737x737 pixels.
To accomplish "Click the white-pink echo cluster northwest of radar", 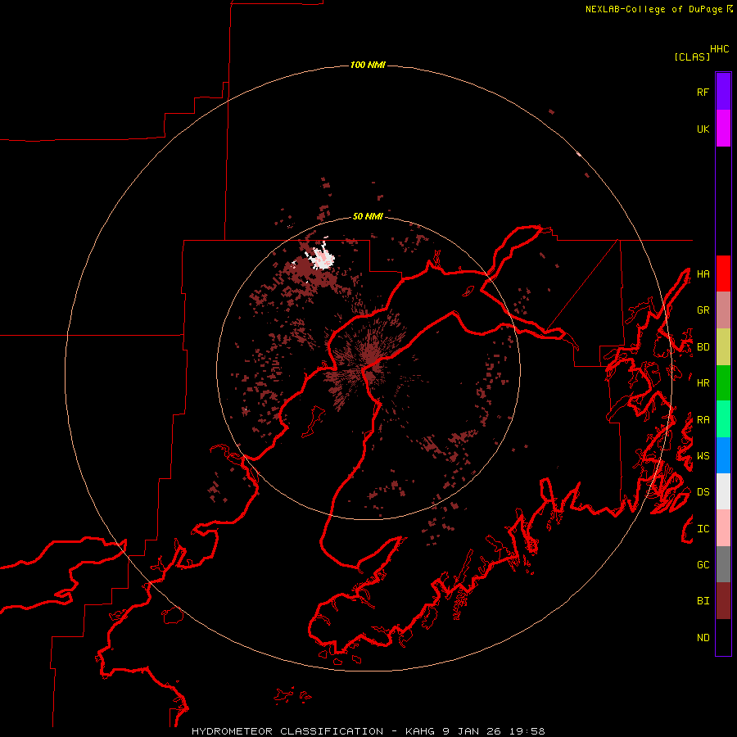I will click(x=322, y=258).
